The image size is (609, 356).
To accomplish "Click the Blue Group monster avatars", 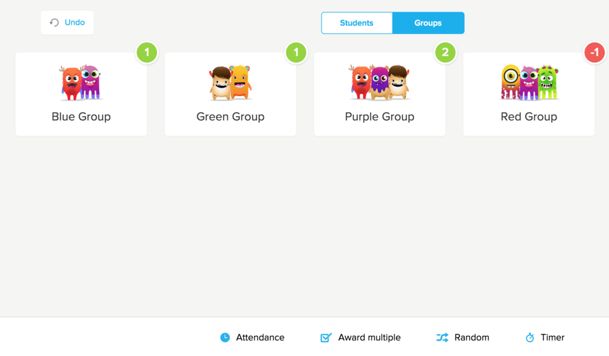I will [81, 83].
